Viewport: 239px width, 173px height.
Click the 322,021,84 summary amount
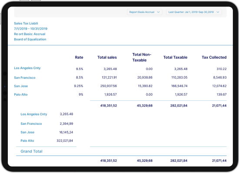point(65,141)
